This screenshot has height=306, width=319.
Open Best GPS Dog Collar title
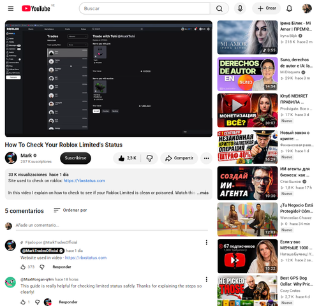click(297, 281)
